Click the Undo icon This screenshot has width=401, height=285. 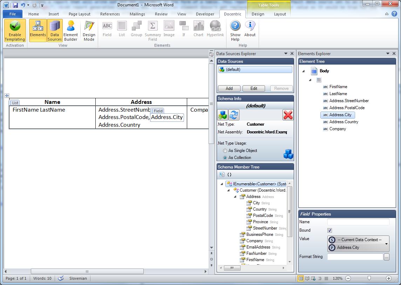pyautogui.click(x=23, y=5)
